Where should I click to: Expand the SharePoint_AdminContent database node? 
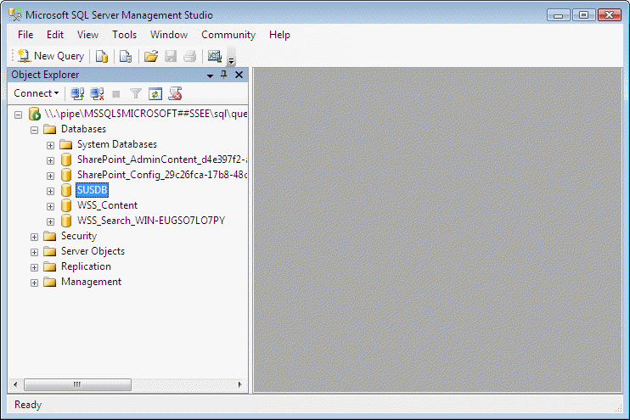tap(50, 160)
